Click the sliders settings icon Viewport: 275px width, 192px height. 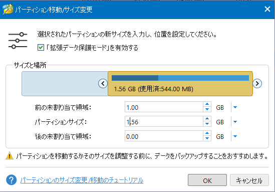pos(18,41)
